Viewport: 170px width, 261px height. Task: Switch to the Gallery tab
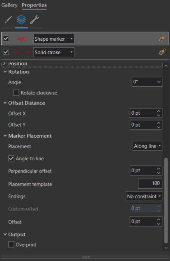[x=9, y=5]
